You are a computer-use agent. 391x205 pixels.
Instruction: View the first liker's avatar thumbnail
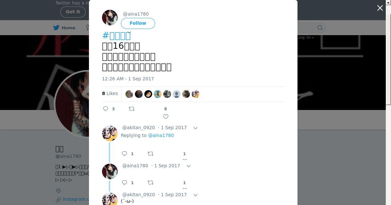129,94
